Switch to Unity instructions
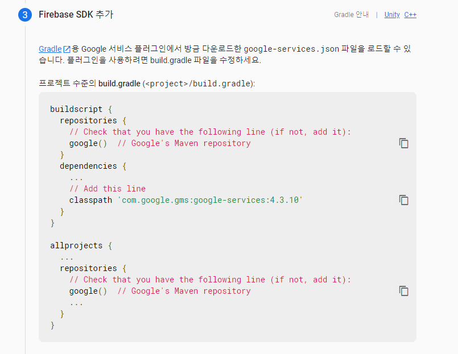458x354 pixels. coord(392,15)
